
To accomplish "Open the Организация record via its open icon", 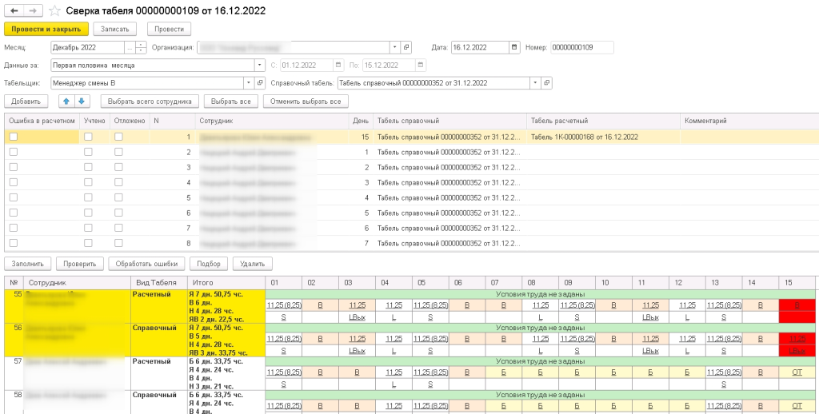I will [406, 47].
